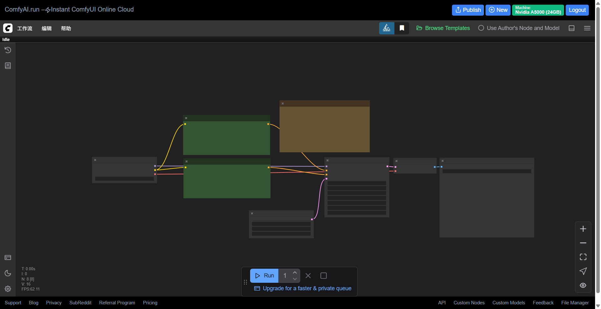Collapse the leftmost gray node header dot
This screenshot has height=309, width=601.
tap(95, 160)
